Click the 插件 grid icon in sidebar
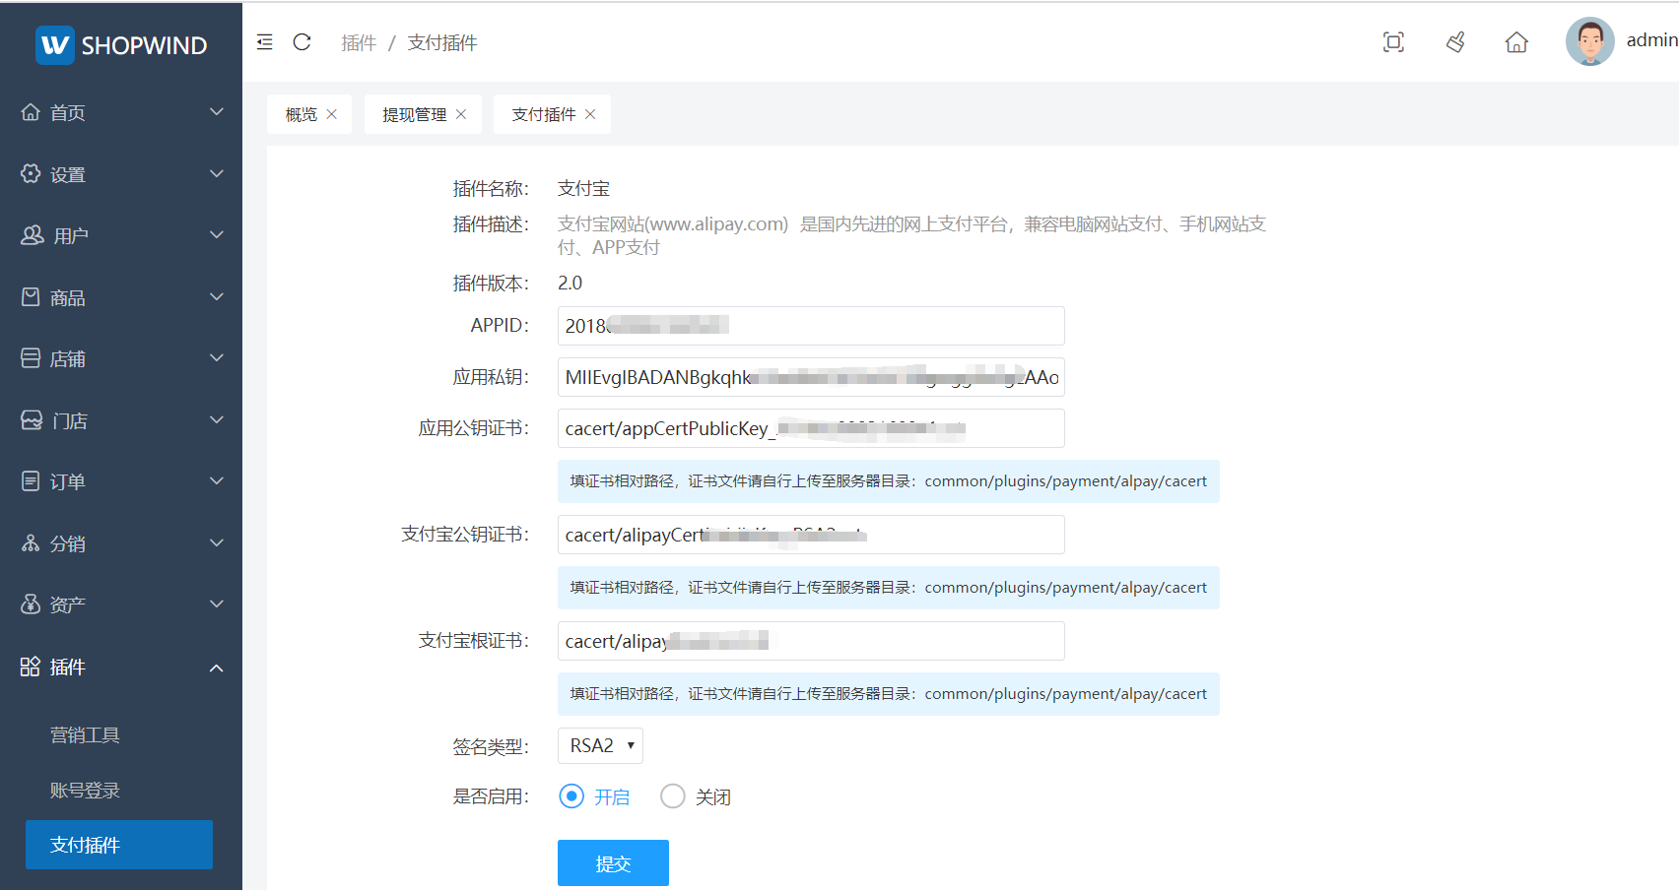The image size is (1679, 890). point(31,667)
